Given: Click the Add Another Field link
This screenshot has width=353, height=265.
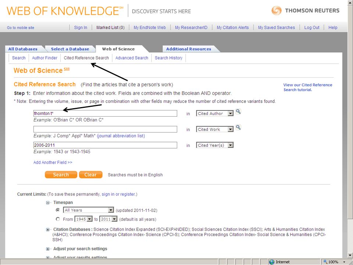Looking at the screenshot, I should (53, 162).
